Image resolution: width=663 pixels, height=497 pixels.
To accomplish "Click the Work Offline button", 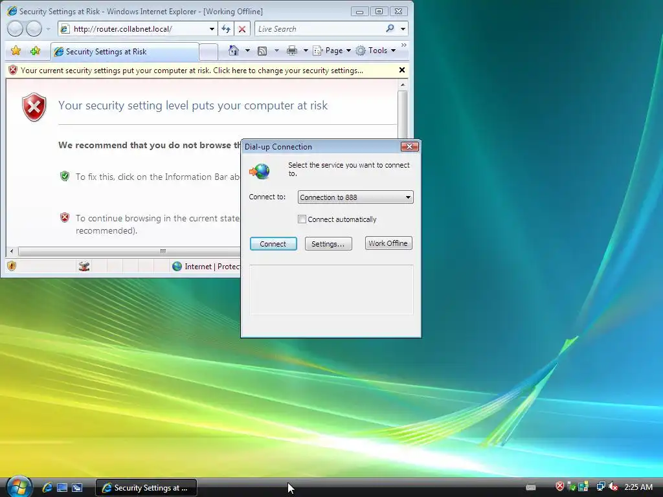I will (x=388, y=243).
